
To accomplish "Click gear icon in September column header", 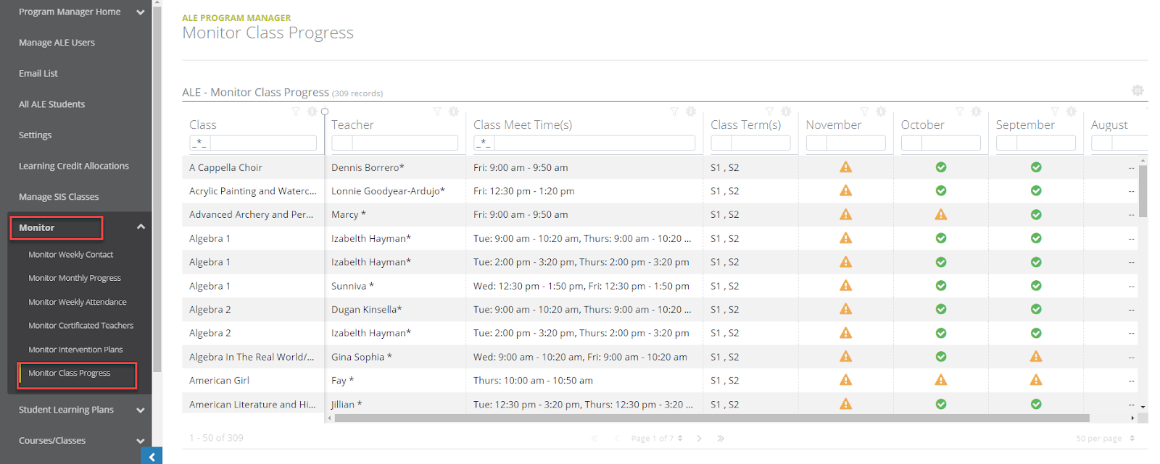I will click(1072, 111).
